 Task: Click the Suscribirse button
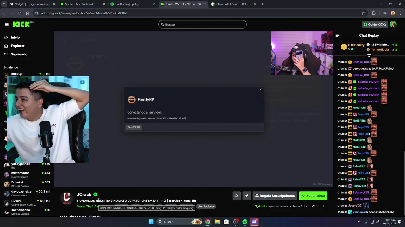[313, 196]
